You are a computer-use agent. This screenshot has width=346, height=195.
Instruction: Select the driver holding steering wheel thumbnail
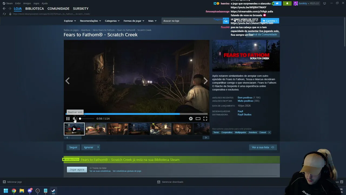[x=161, y=129]
